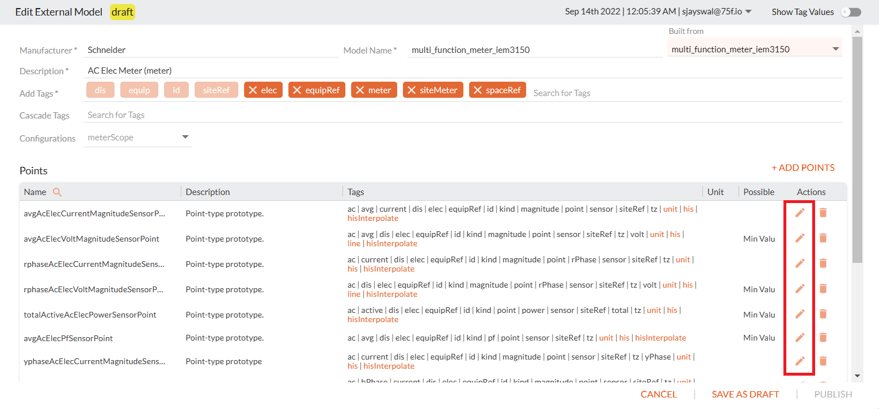Click the yellow draft status badge
Image resolution: width=879 pixels, height=409 pixels.
pyautogui.click(x=123, y=12)
